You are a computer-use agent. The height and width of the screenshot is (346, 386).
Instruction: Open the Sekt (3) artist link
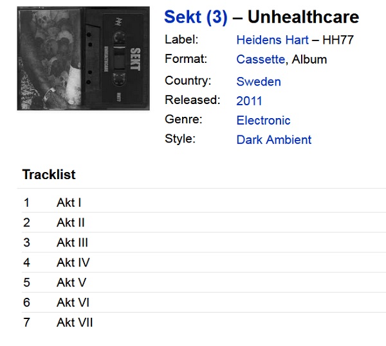196,17
